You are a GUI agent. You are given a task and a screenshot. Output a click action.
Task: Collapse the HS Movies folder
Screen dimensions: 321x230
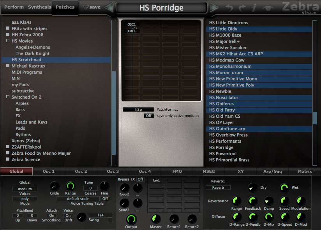click(x=8, y=41)
